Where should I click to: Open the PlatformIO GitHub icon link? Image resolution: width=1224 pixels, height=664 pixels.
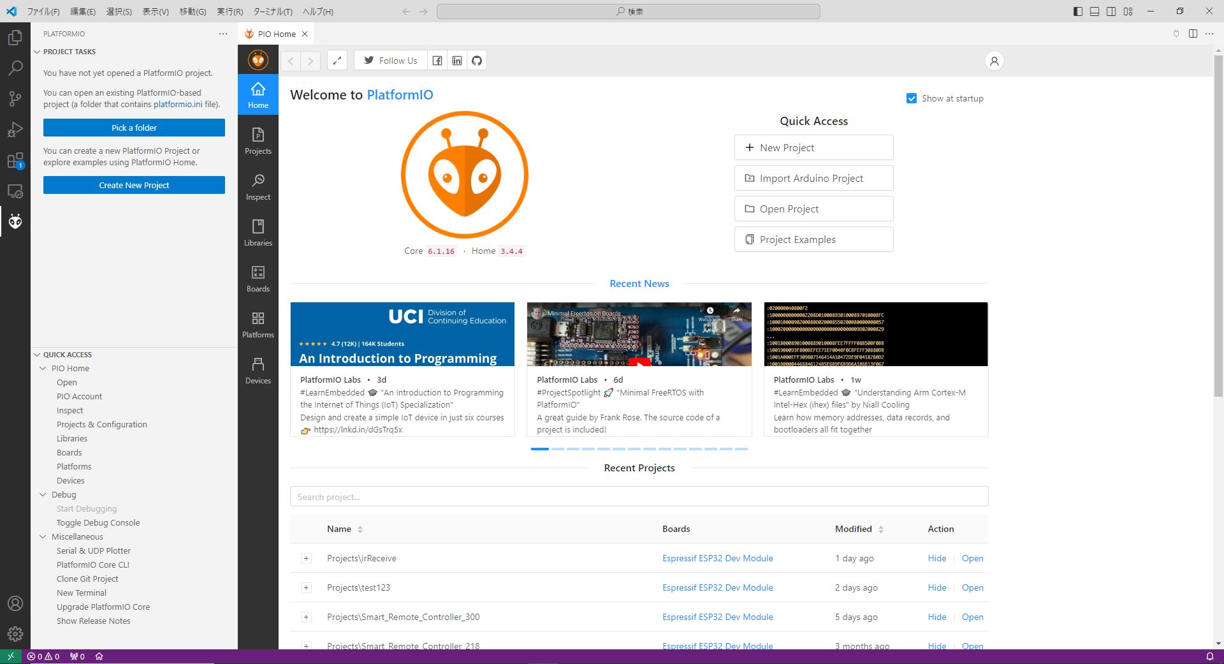(477, 61)
